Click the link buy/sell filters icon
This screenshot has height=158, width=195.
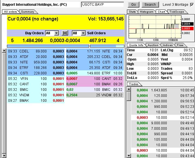tap(65, 33)
